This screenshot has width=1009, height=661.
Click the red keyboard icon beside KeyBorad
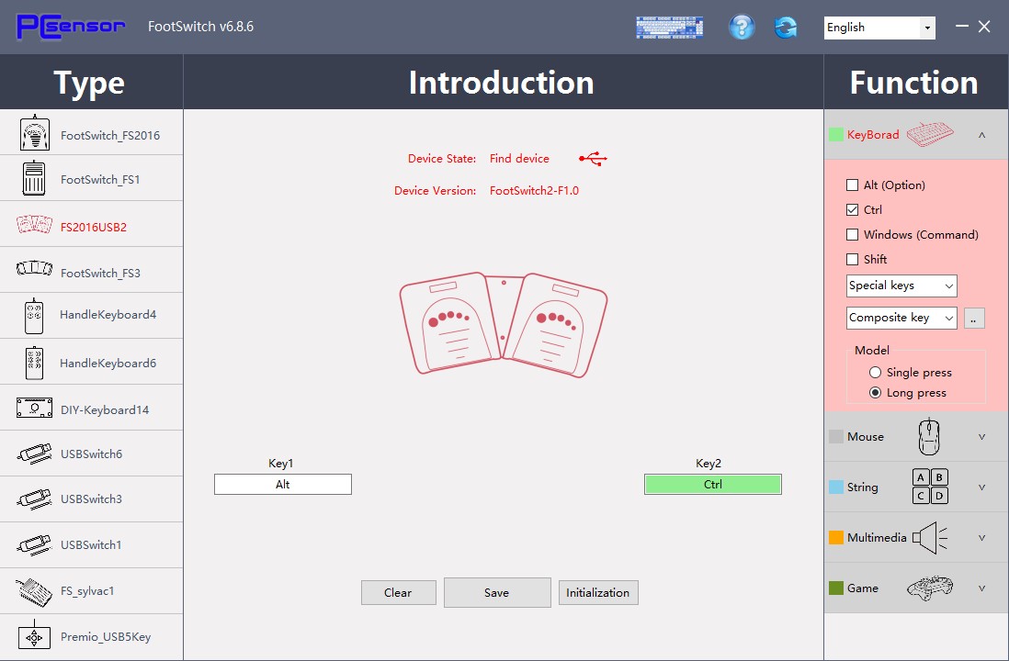click(930, 134)
